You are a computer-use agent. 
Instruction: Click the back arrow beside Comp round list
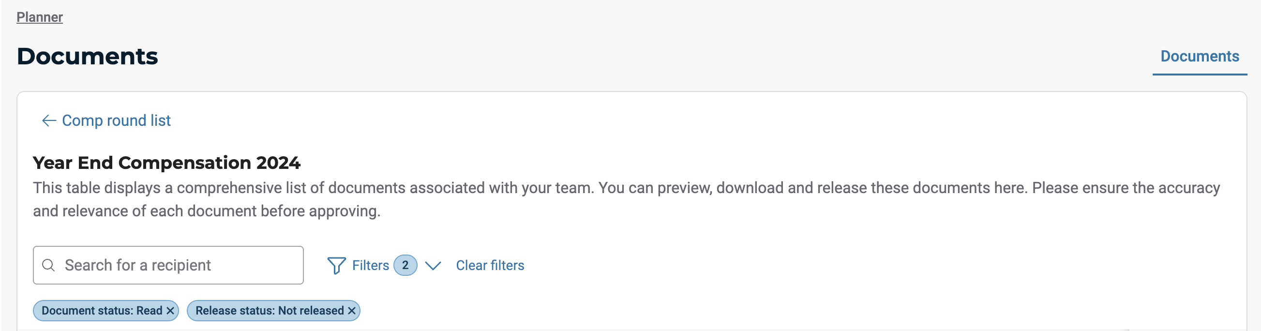pyautogui.click(x=48, y=120)
